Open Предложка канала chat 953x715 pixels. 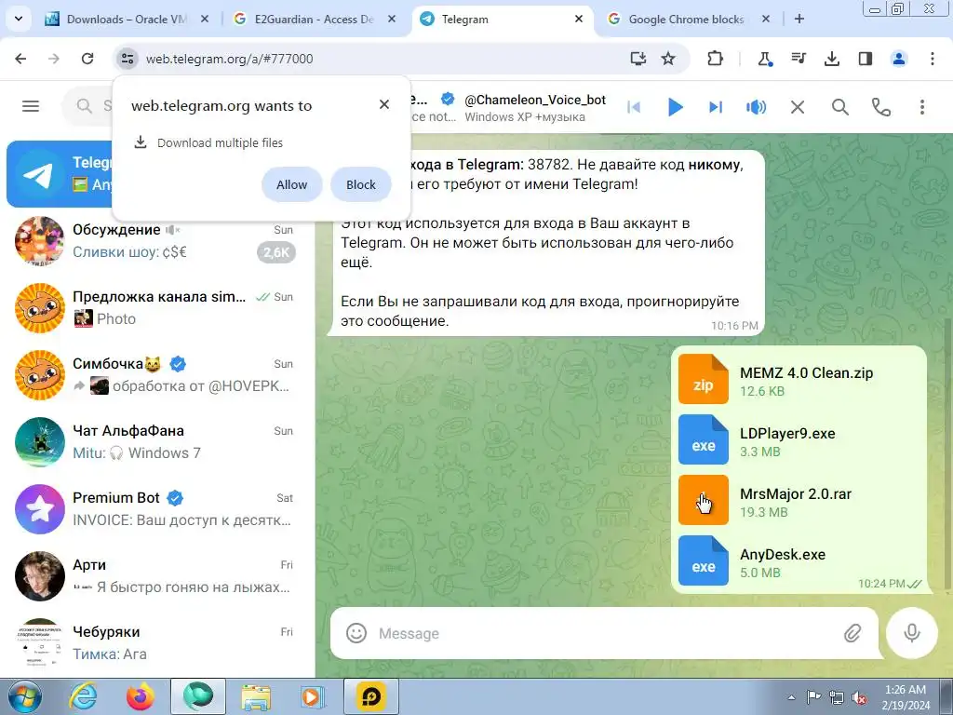(x=157, y=307)
